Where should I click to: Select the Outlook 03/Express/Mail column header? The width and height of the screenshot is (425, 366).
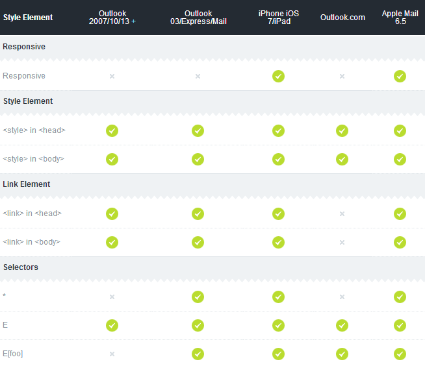point(198,18)
